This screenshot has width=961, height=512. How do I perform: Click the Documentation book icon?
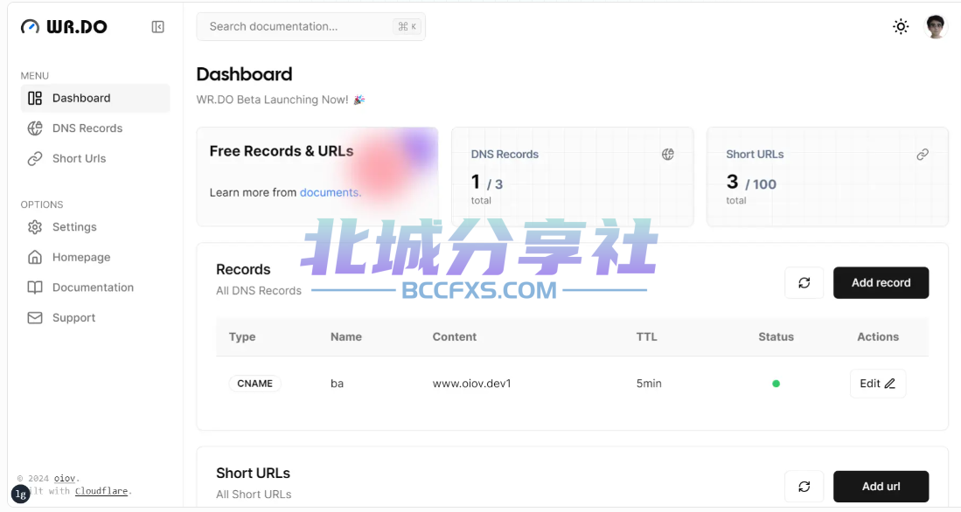35,287
